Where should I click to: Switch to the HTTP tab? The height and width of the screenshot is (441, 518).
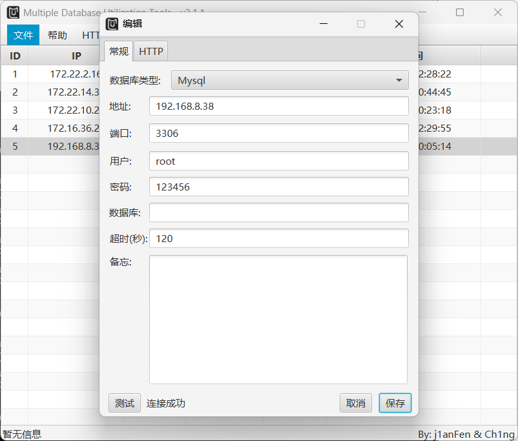tap(151, 51)
